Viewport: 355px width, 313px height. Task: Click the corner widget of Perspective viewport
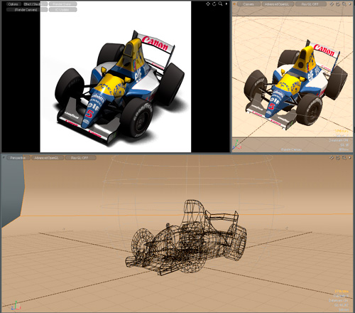point(4,157)
